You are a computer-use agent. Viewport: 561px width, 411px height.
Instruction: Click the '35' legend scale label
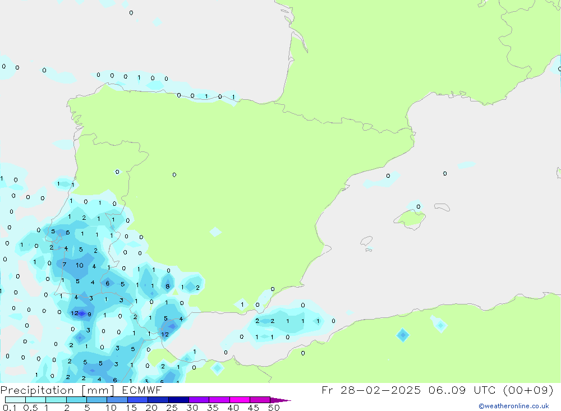(213, 408)
